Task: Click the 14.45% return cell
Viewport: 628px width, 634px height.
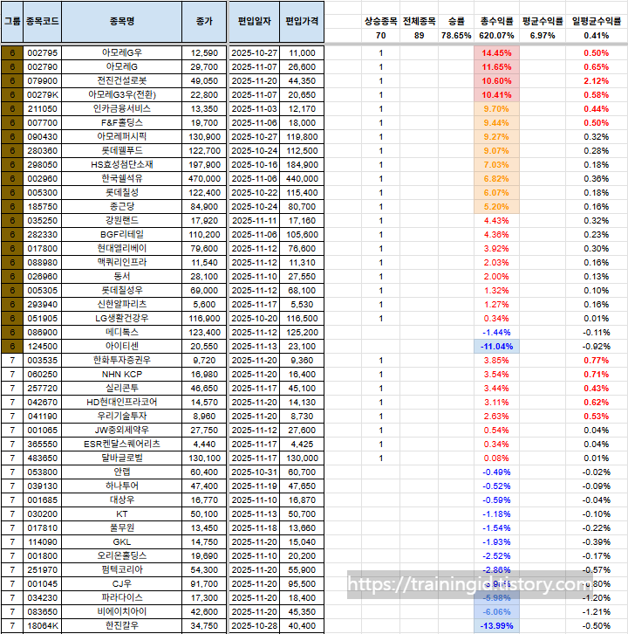Action: 496,53
